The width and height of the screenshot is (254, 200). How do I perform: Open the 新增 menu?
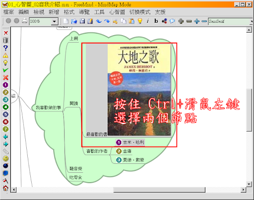coord(54,12)
